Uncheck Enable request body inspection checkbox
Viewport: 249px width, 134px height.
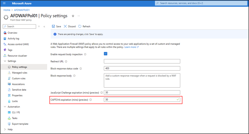106,54
